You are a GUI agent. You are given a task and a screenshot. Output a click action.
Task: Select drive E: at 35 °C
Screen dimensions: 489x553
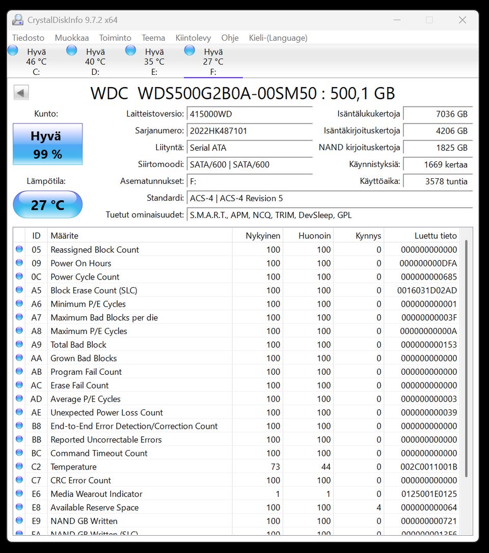(154, 62)
